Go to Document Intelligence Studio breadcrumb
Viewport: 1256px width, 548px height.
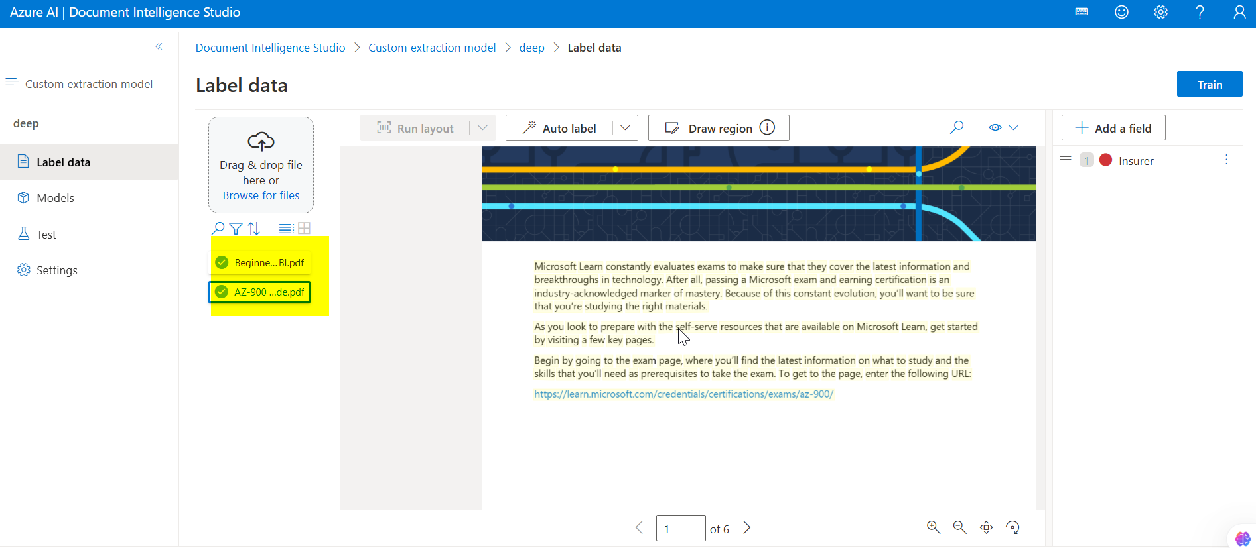tap(270, 48)
